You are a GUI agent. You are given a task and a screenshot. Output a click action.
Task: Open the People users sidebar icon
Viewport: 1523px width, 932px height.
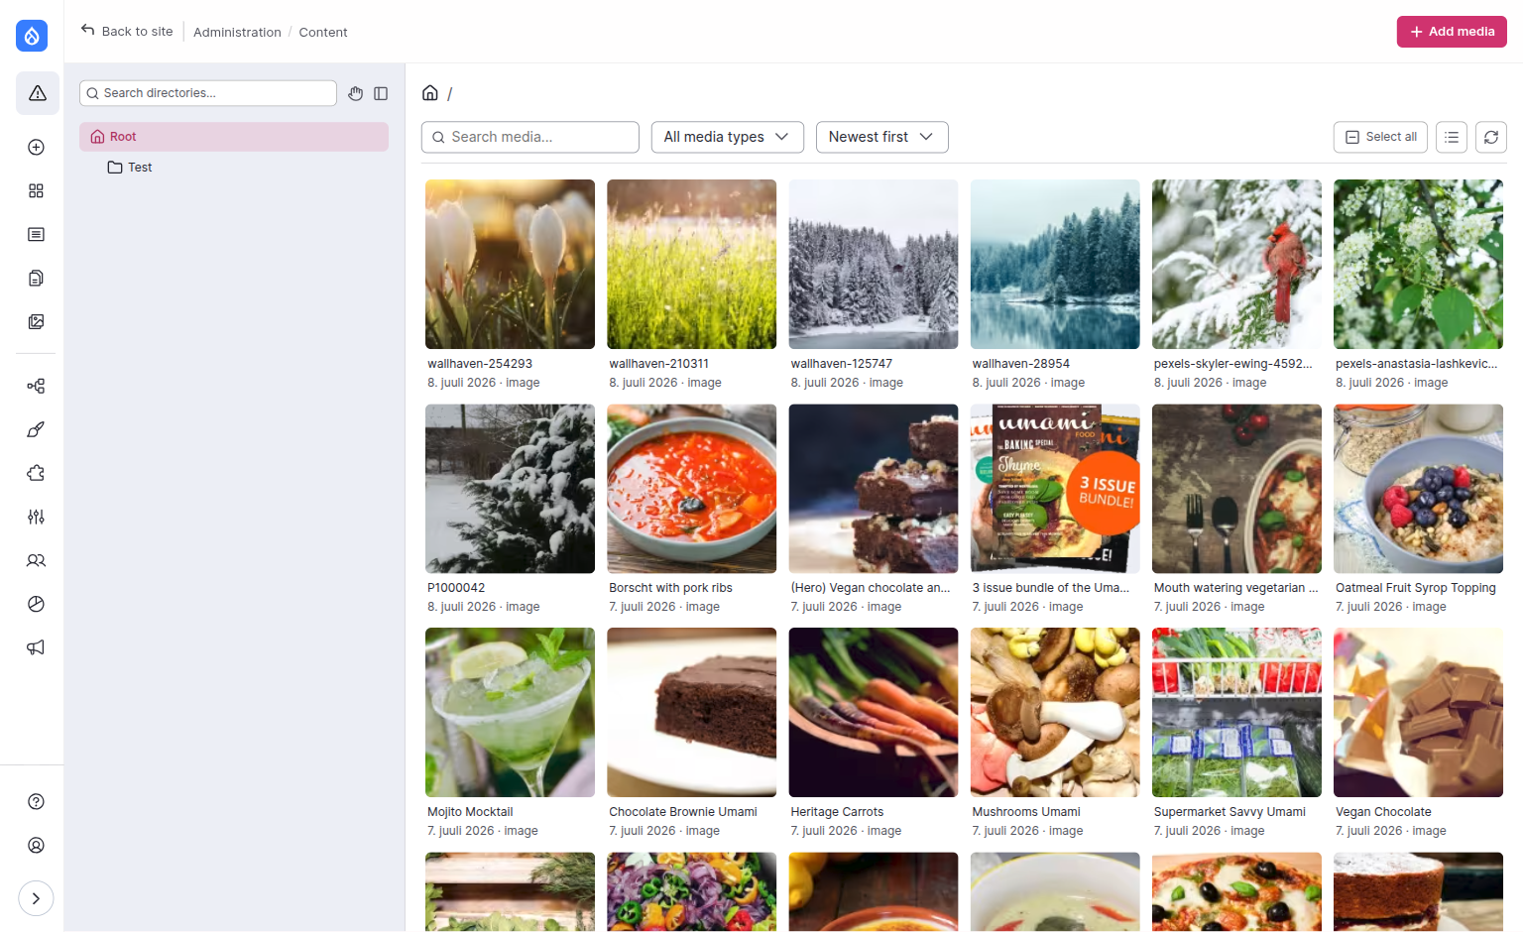(36, 560)
